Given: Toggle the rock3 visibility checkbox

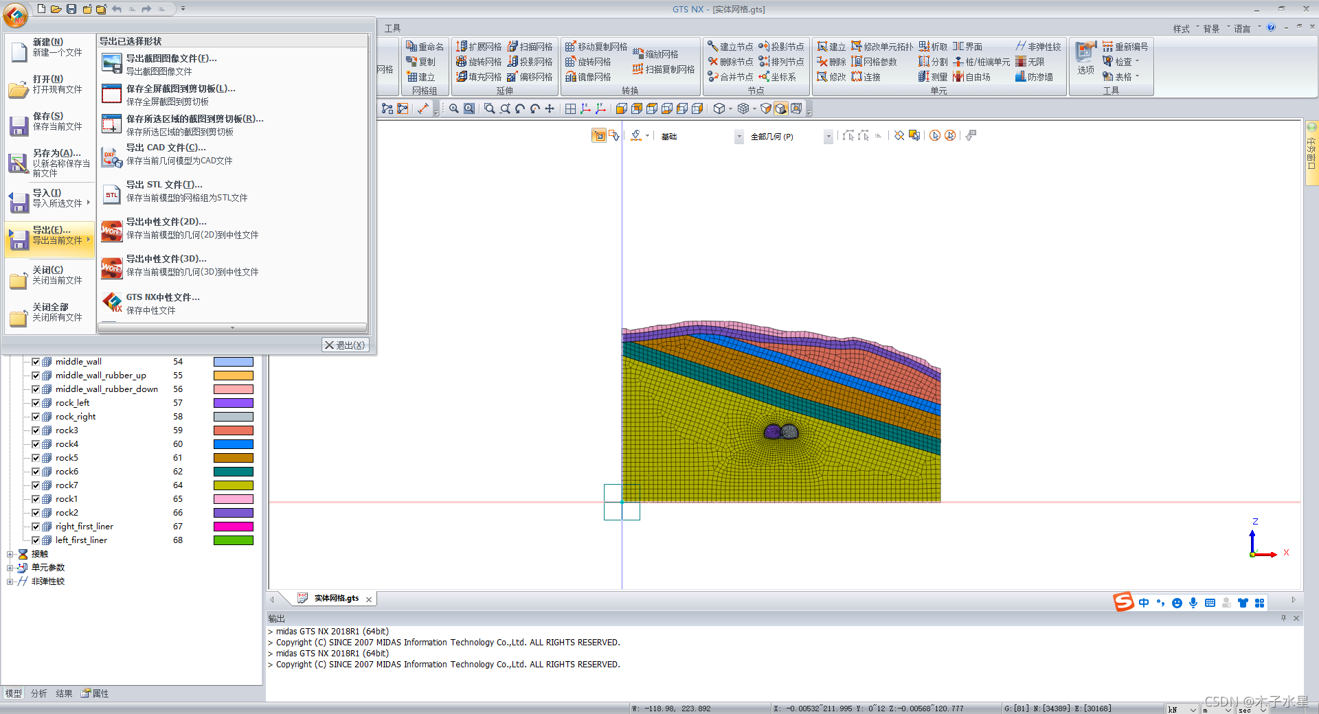Looking at the screenshot, I should [36, 430].
